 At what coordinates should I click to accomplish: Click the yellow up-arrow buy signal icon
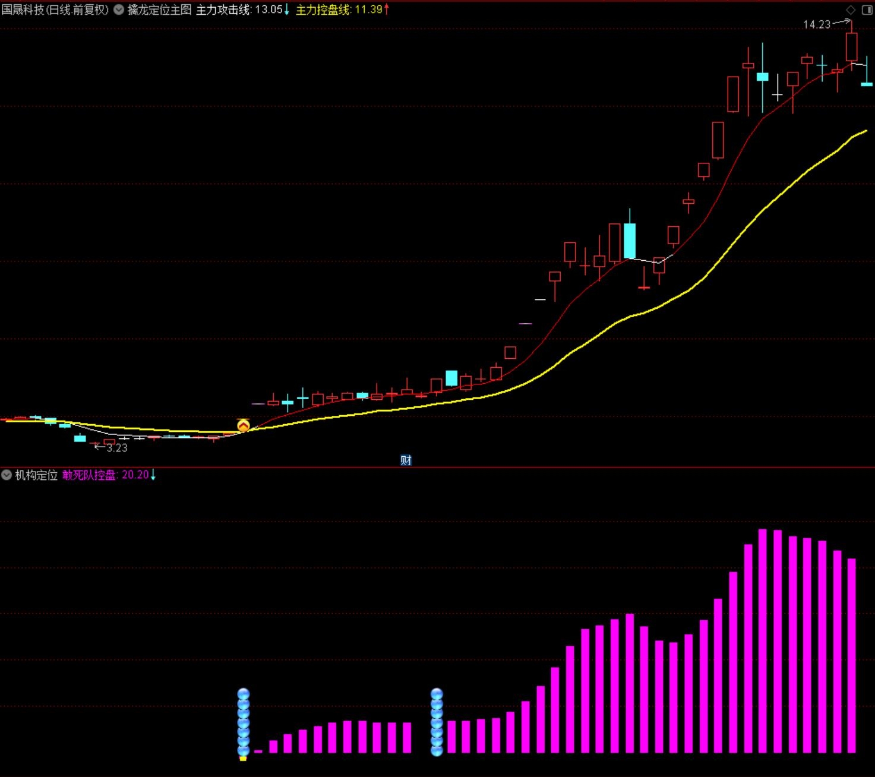pos(244,425)
